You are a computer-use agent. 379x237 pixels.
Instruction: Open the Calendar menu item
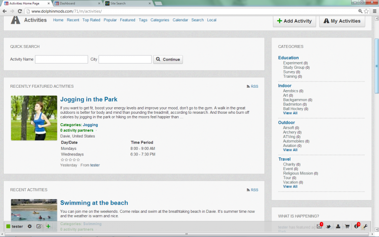coord(180,20)
